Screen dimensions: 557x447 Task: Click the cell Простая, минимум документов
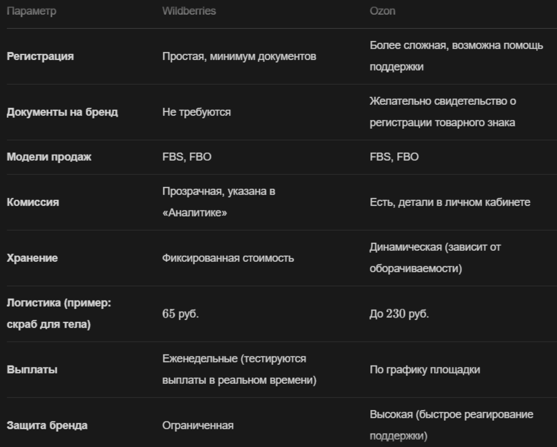[x=239, y=56]
